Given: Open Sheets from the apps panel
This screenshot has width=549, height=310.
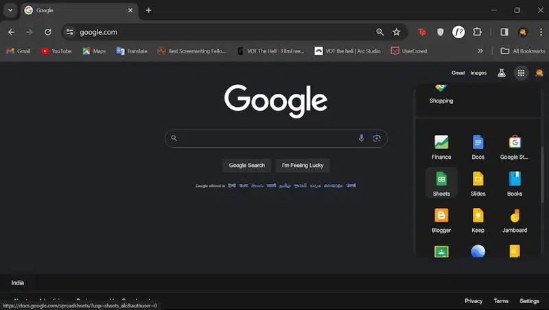Looking at the screenshot, I should tap(441, 183).
